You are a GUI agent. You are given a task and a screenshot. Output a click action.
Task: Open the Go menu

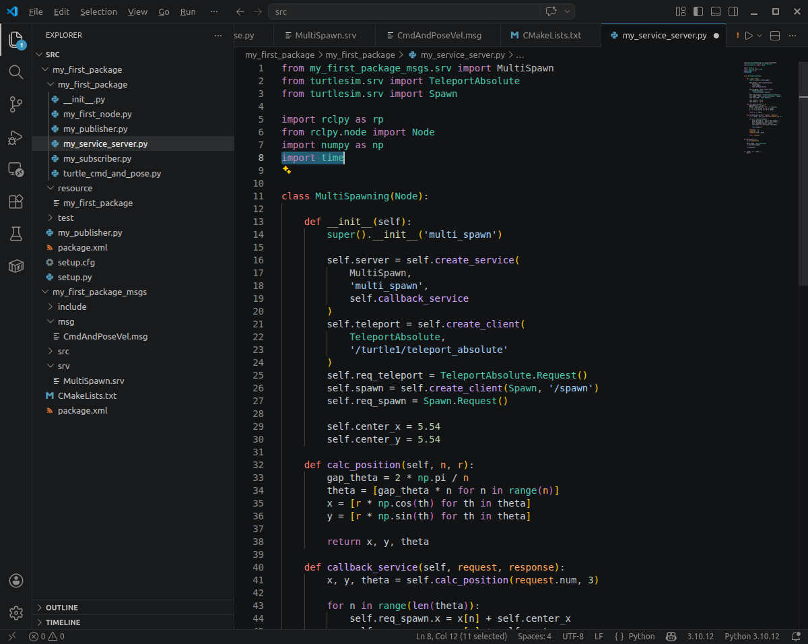point(164,11)
